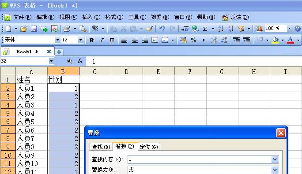Merge and center selected cells

[165, 40]
